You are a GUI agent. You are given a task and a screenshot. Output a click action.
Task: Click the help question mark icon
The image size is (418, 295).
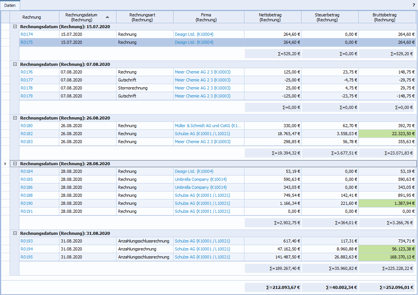point(413,5)
